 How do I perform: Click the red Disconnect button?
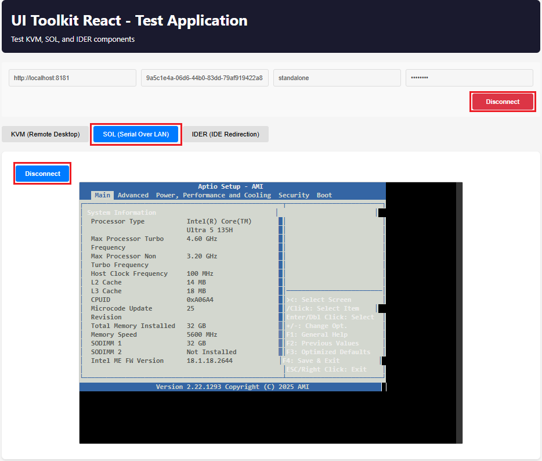point(502,102)
